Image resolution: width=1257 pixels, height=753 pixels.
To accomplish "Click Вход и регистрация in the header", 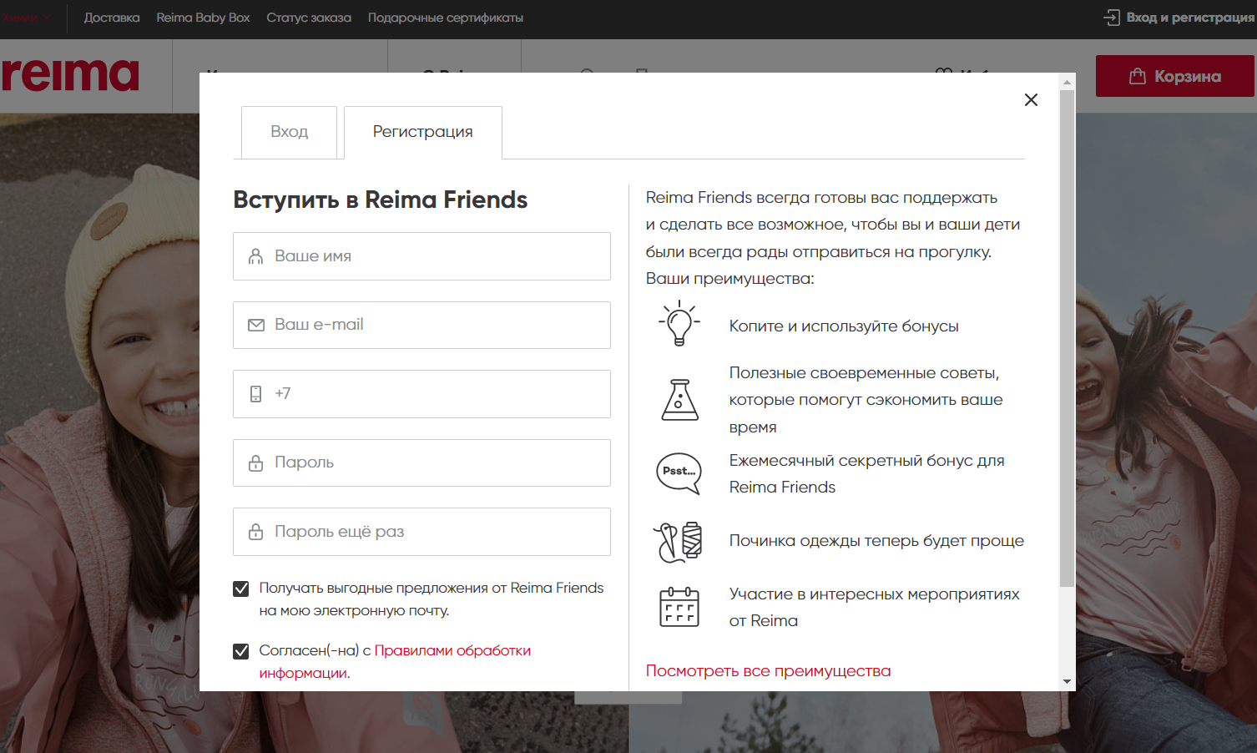I will coord(1179,18).
